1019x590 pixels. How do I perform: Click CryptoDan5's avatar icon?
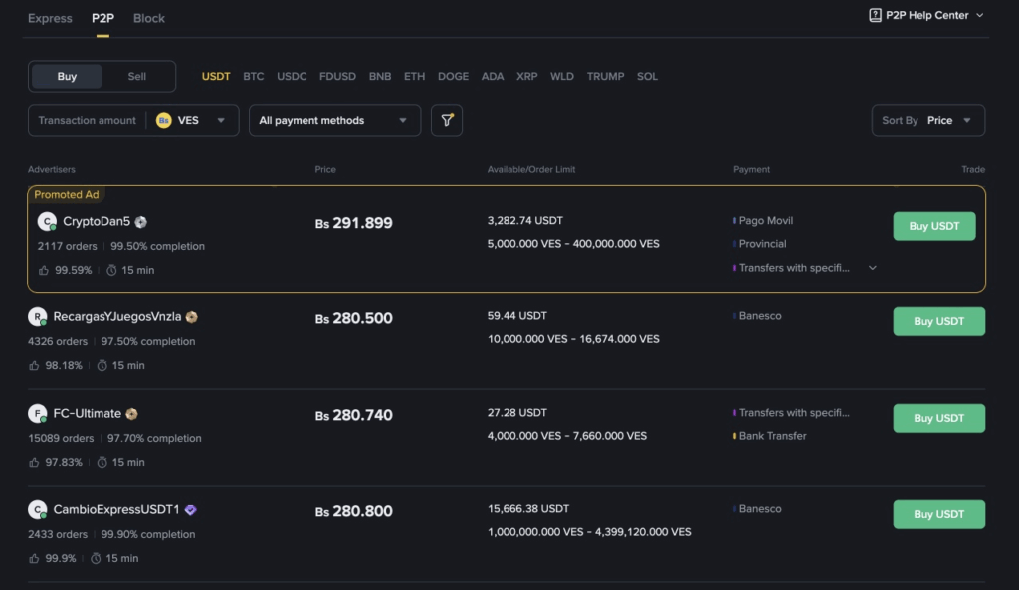(46, 222)
